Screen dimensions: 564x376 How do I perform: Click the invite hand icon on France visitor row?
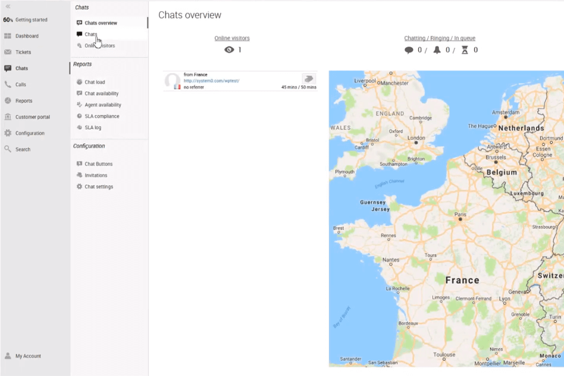tap(308, 78)
